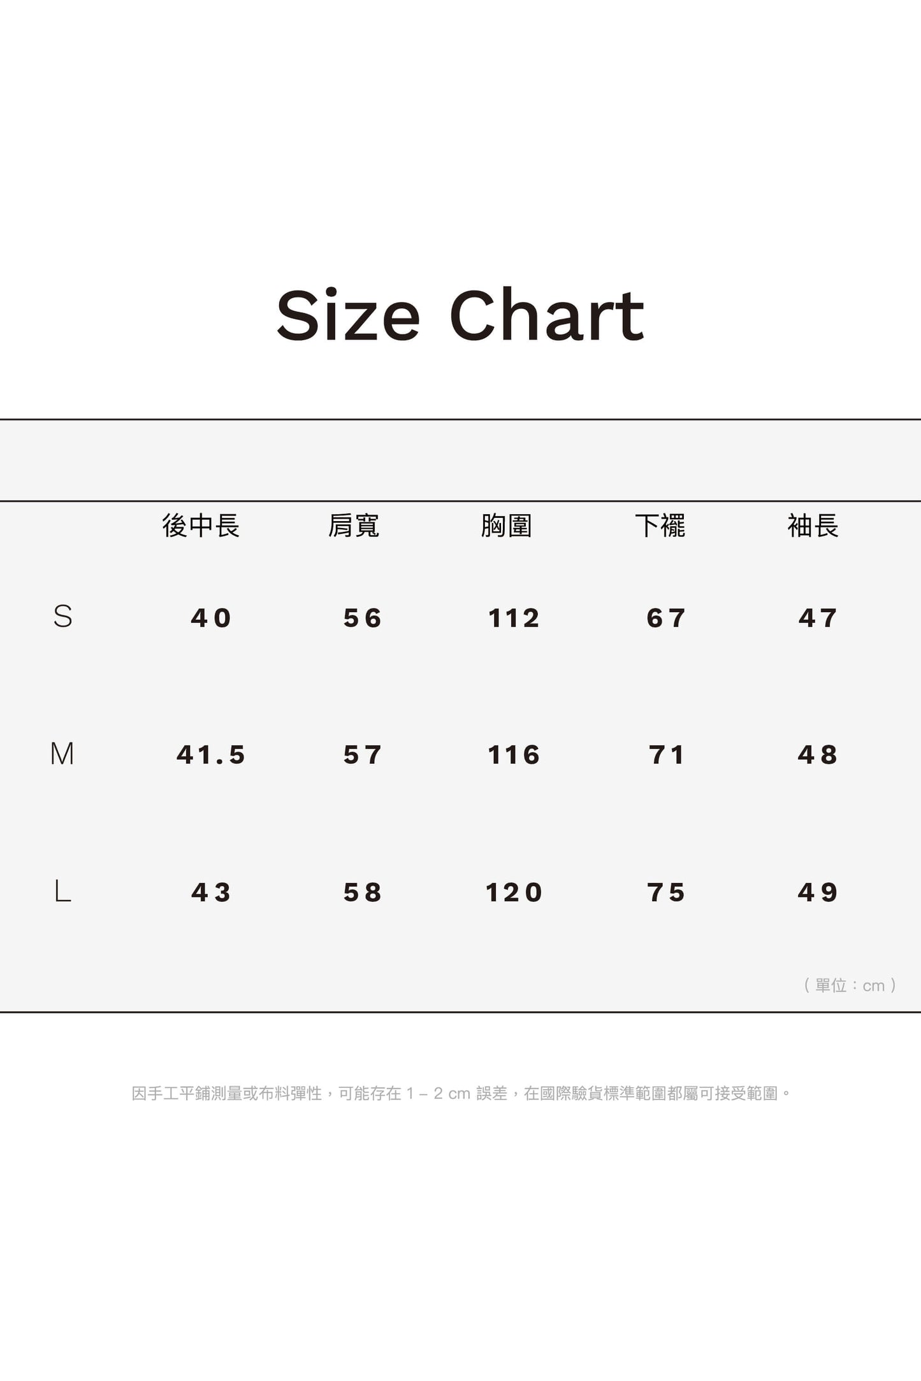Screen dimensions: 921x1381
Task: Click the measurement tolerance footnote text
Action: [461, 1094]
